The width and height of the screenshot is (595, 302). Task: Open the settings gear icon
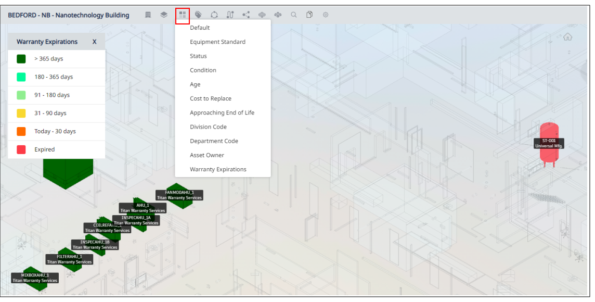pos(326,15)
